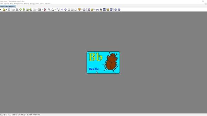Click the printer icon
This screenshot has width=207, height=116.
click(x=101, y=10)
